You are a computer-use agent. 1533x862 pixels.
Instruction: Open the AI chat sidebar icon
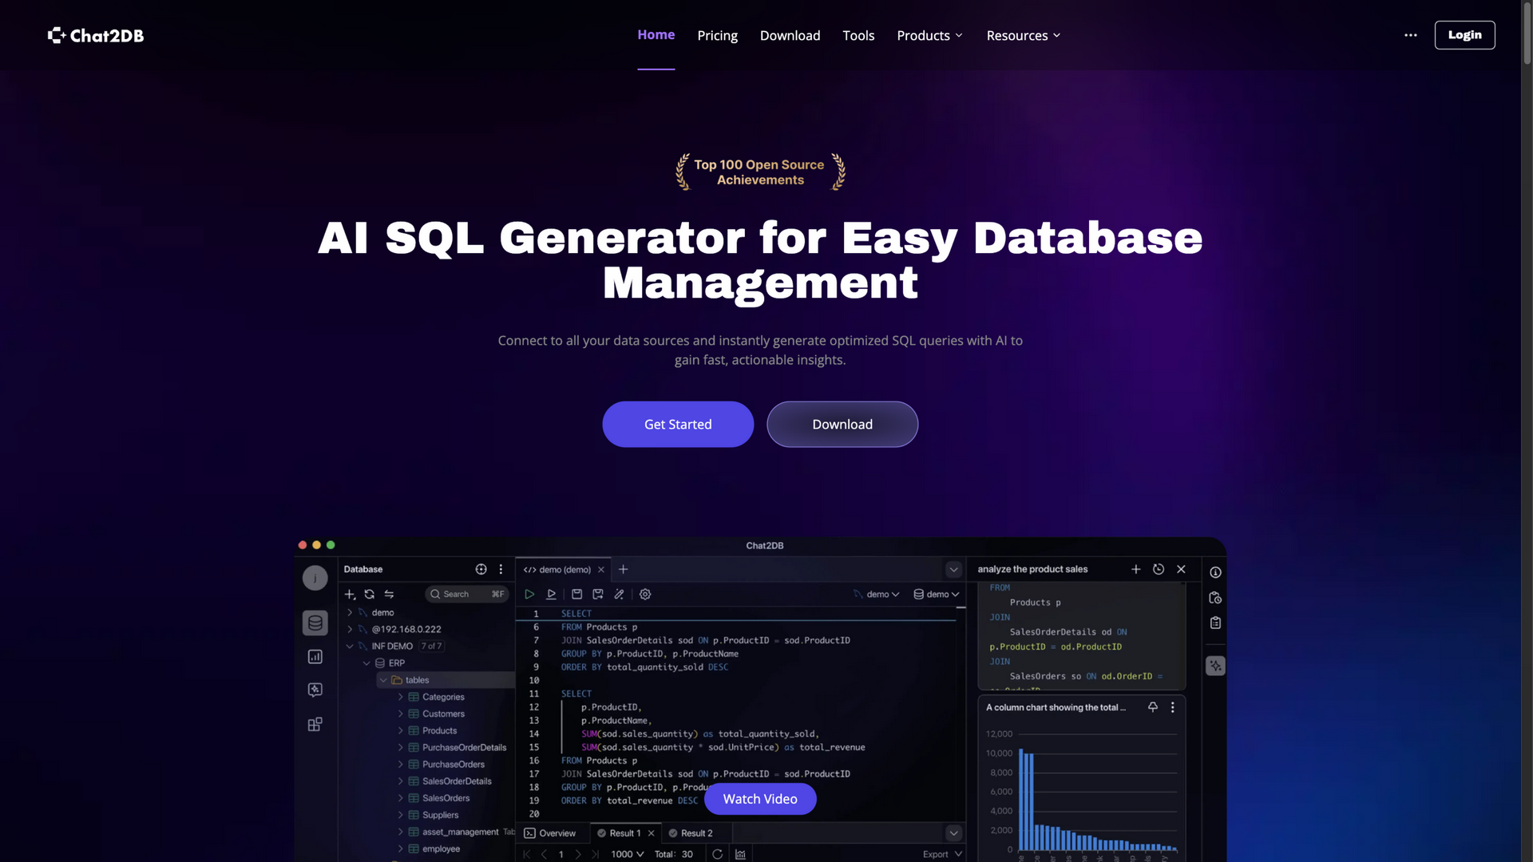point(315,690)
